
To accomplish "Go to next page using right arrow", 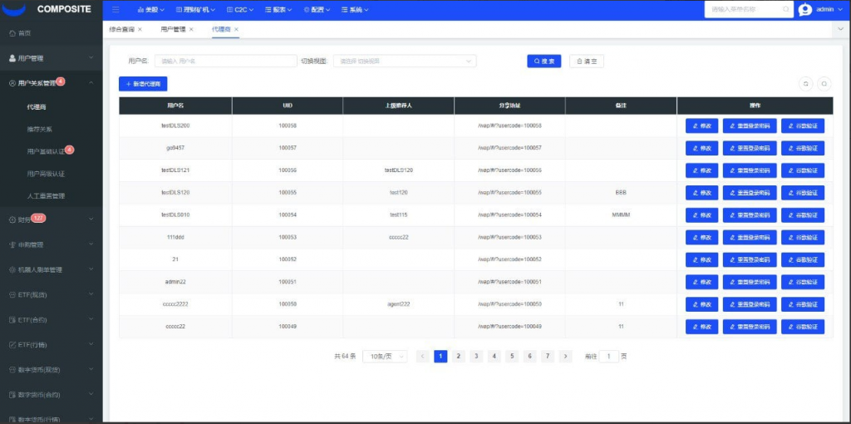I will click(566, 356).
